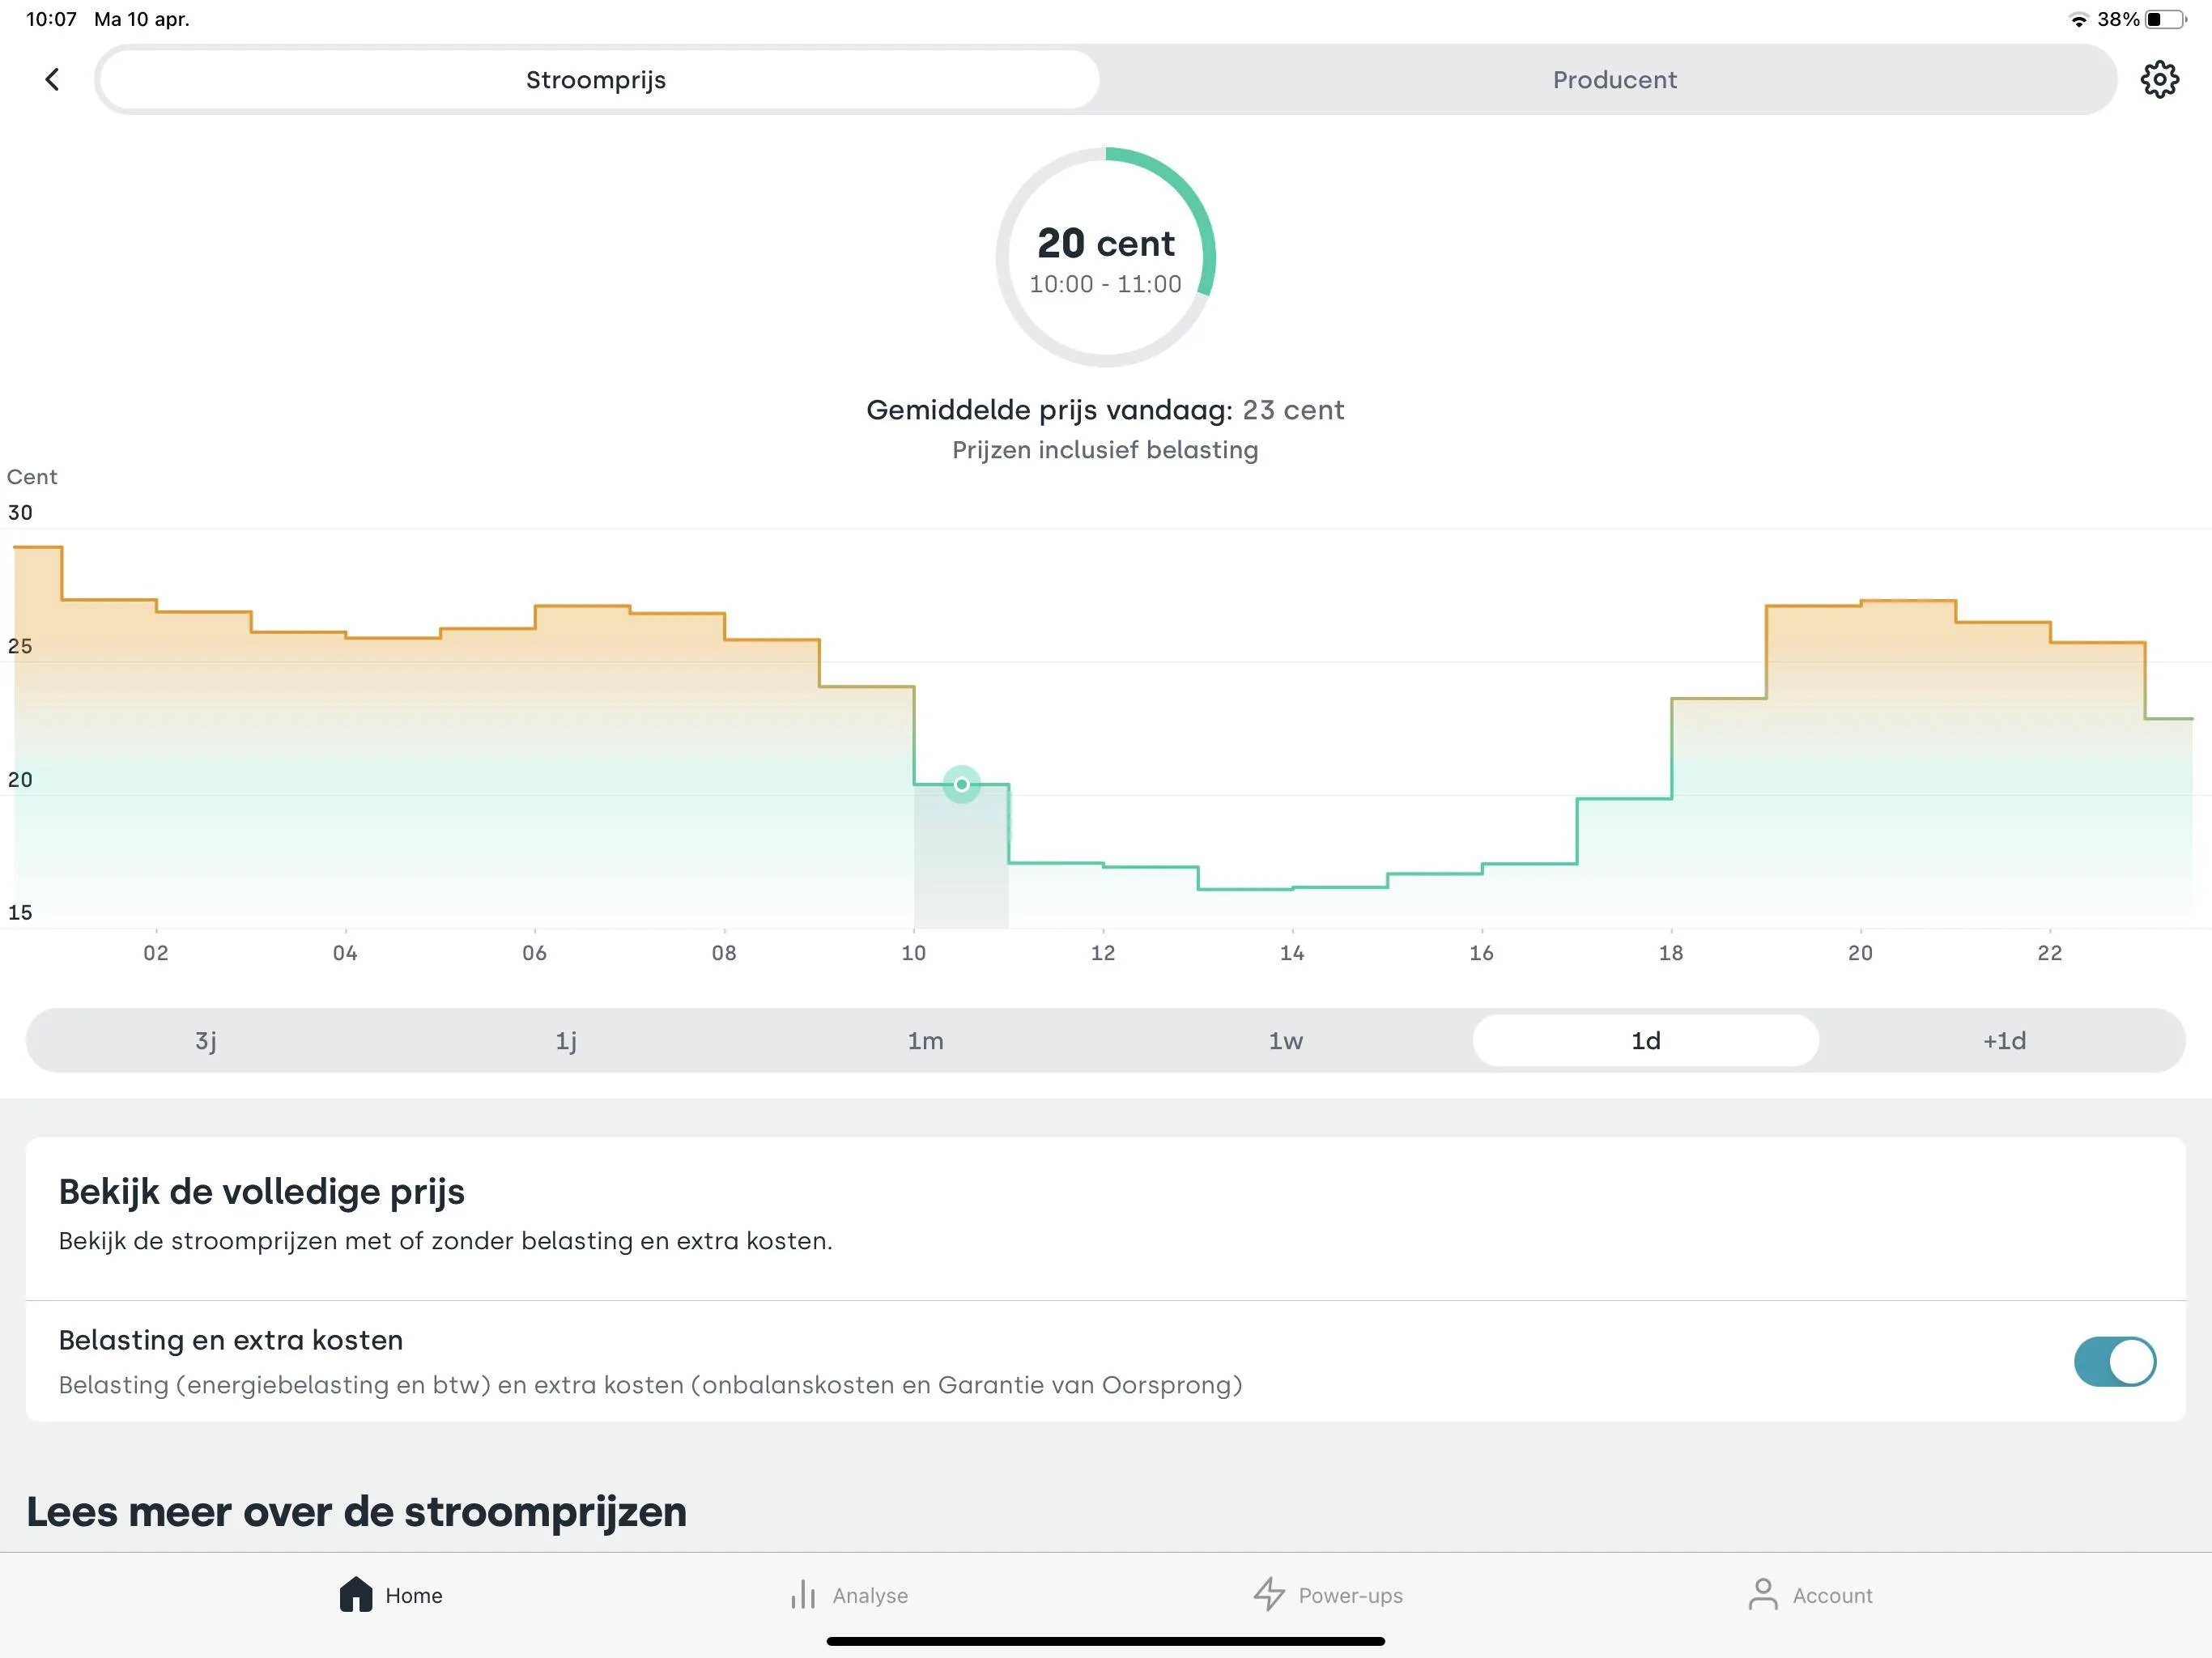Choose the 1w period option
This screenshot has height=1658, width=2212.
tap(1285, 1041)
